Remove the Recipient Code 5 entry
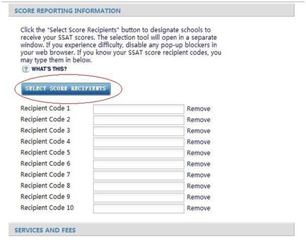This screenshot has height=251, width=306. click(198, 153)
